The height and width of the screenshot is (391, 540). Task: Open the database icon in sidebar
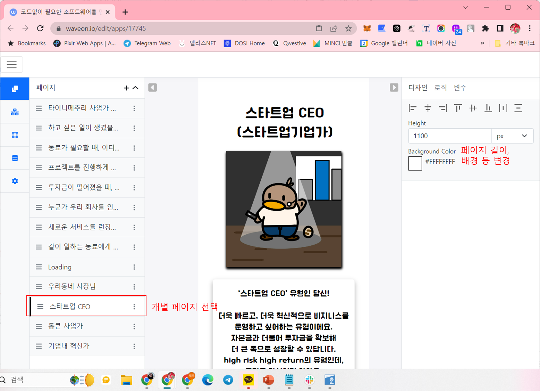tap(15, 158)
